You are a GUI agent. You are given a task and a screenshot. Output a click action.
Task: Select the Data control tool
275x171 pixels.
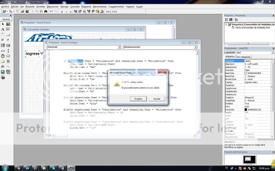[x=8, y=72]
